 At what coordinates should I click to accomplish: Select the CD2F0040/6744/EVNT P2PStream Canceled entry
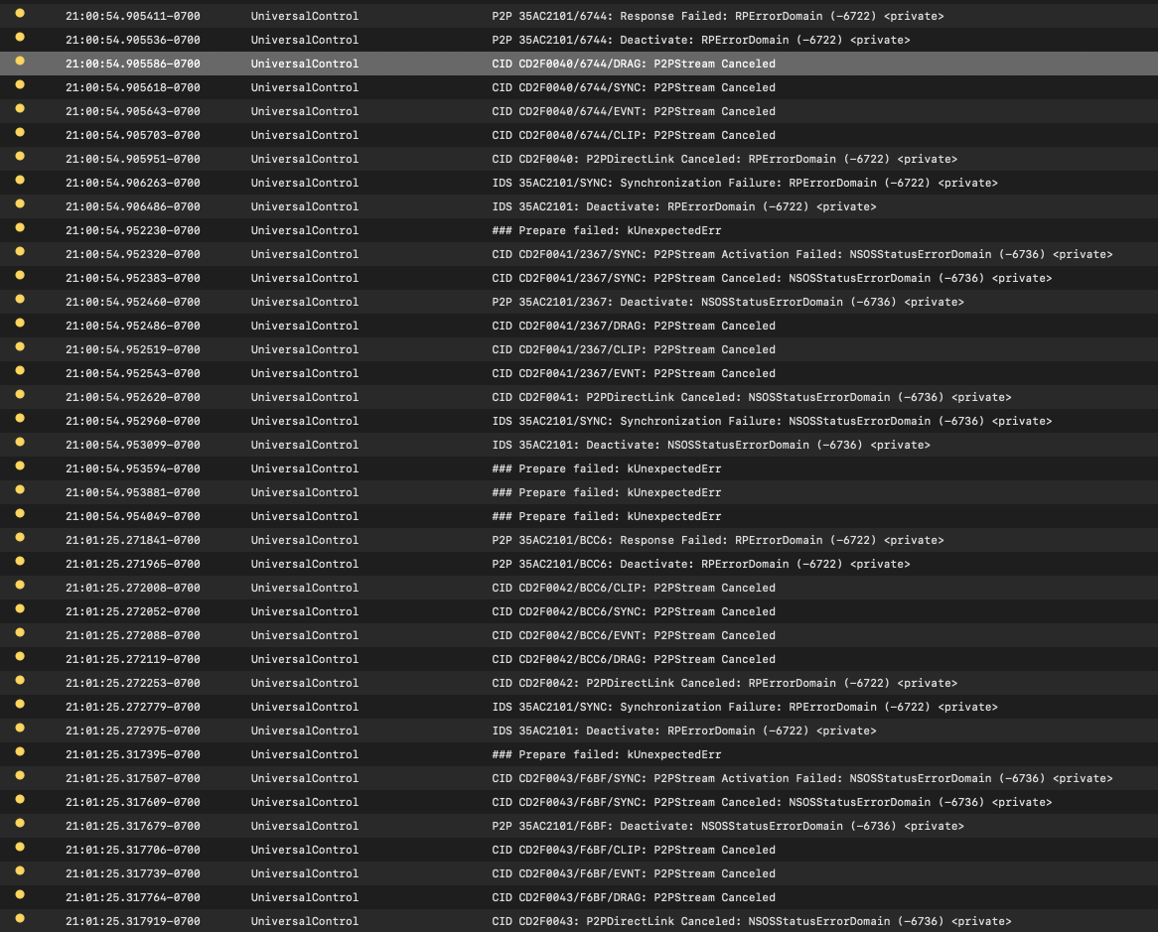pyautogui.click(x=634, y=111)
